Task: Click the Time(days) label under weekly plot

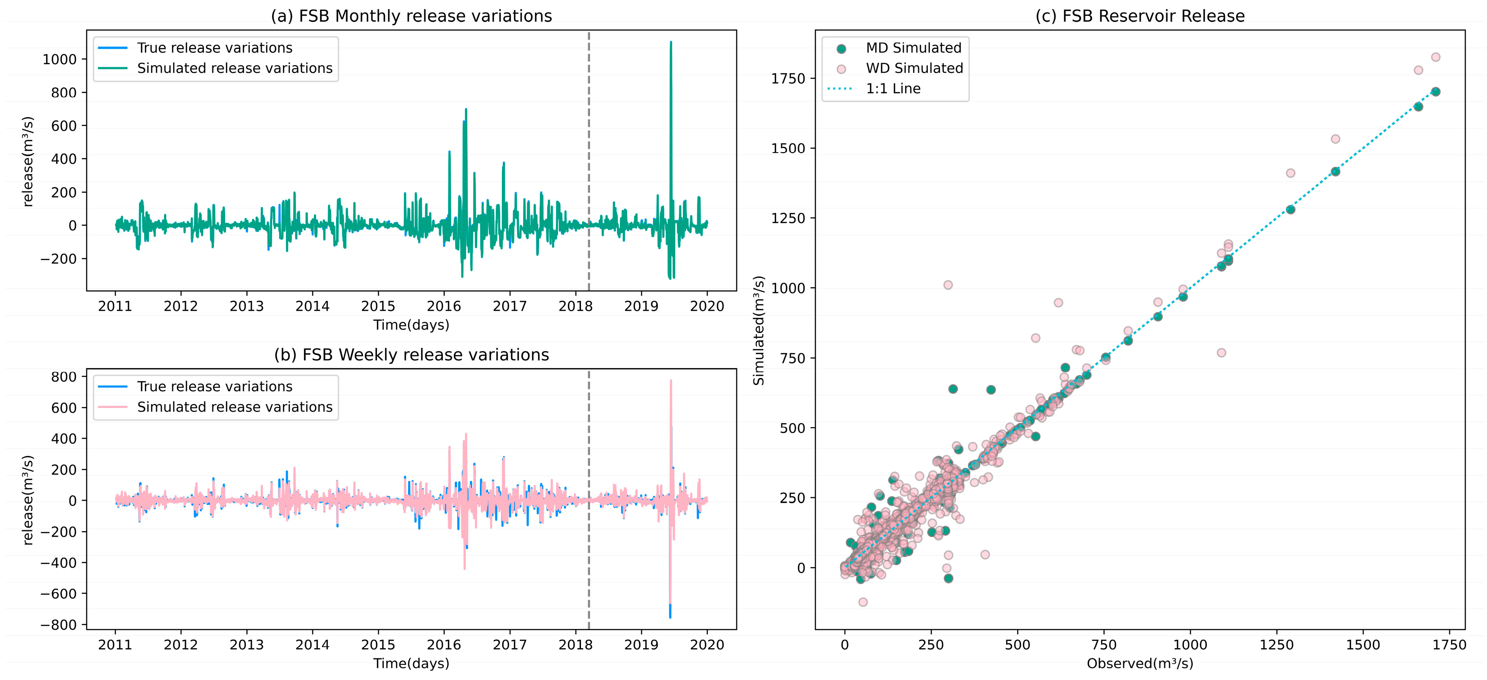Action: tap(411, 664)
